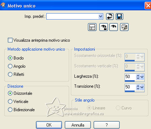Select the Angolo radio button
This screenshot has height=129, width=151.
pos(10,66)
